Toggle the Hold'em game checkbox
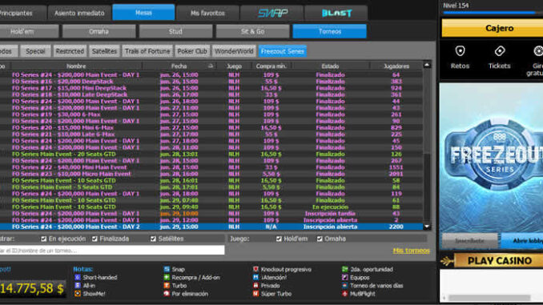Viewport: 543px width, 305px height. coord(279,239)
